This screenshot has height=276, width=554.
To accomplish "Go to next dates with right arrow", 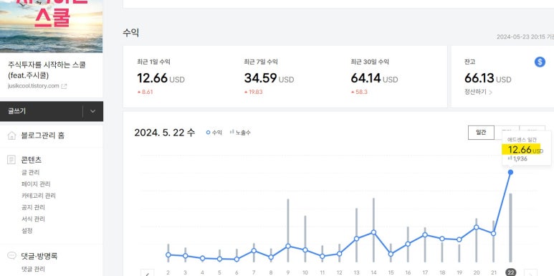I will pos(530,274).
